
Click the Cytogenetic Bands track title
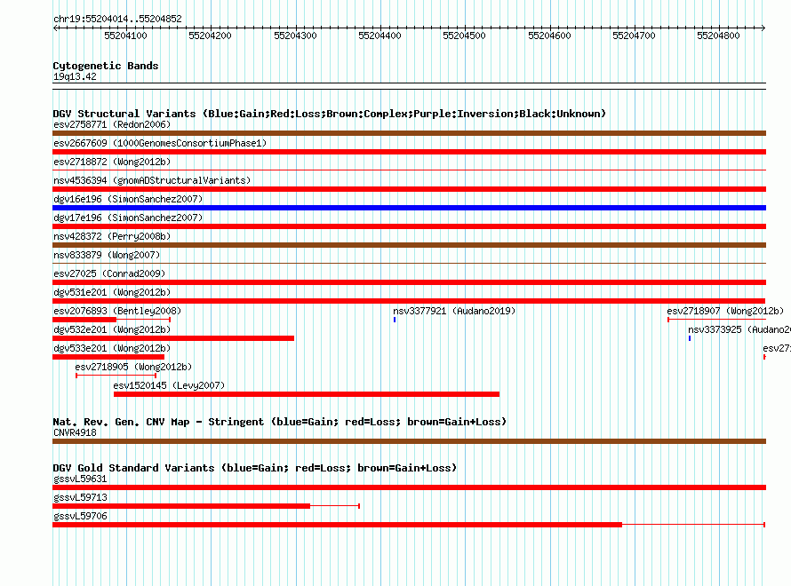pos(106,66)
